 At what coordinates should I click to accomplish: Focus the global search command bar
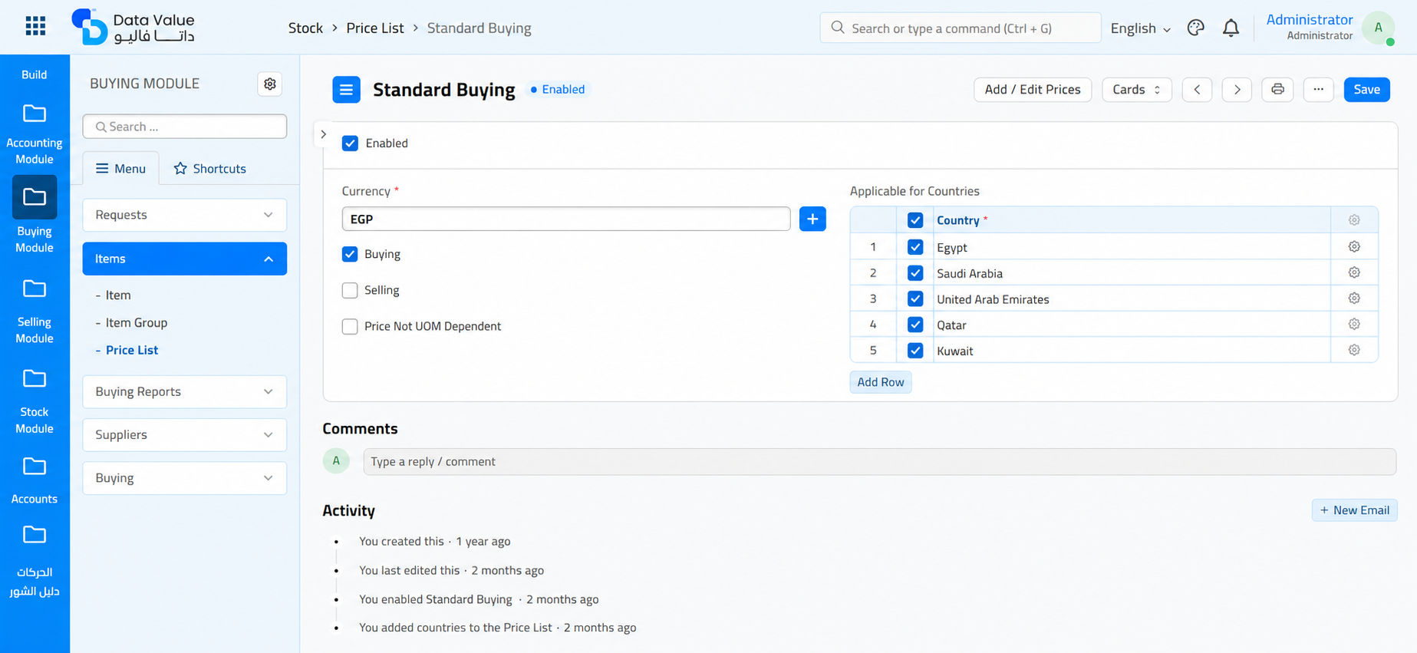click(961, 28)
